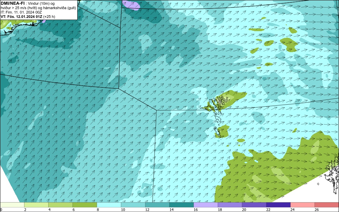Click the legend scale label "18"

pos(220,210)
